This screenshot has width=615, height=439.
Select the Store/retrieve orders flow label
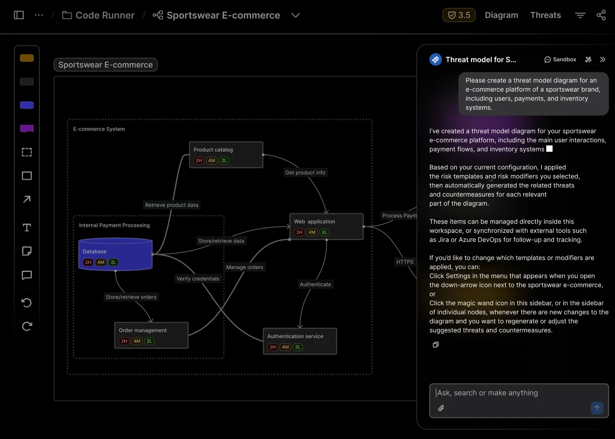coord(131,297)
